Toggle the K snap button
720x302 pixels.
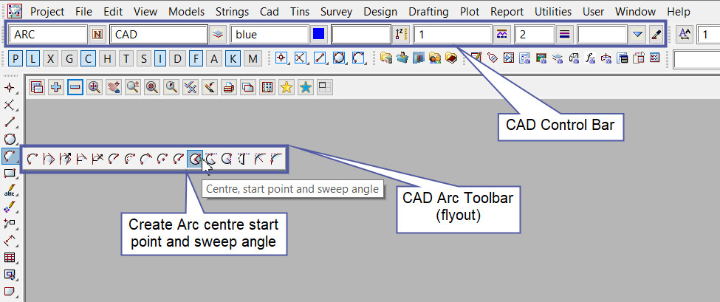(233, 58)
